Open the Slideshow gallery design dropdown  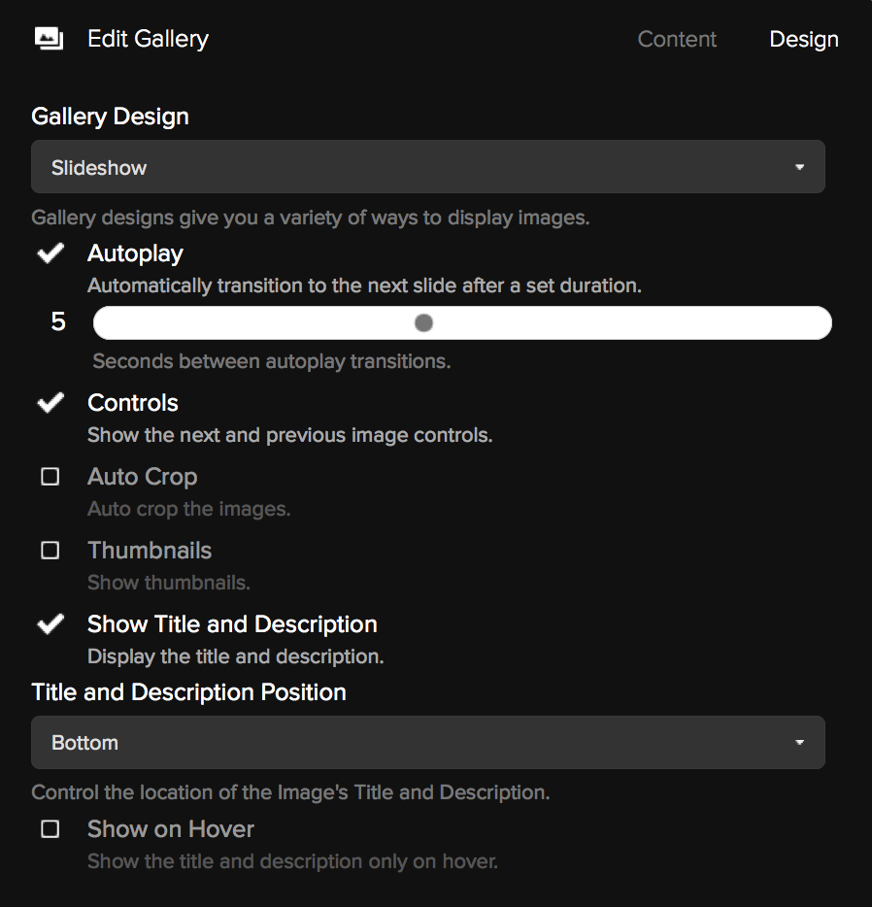click(428, 167)
